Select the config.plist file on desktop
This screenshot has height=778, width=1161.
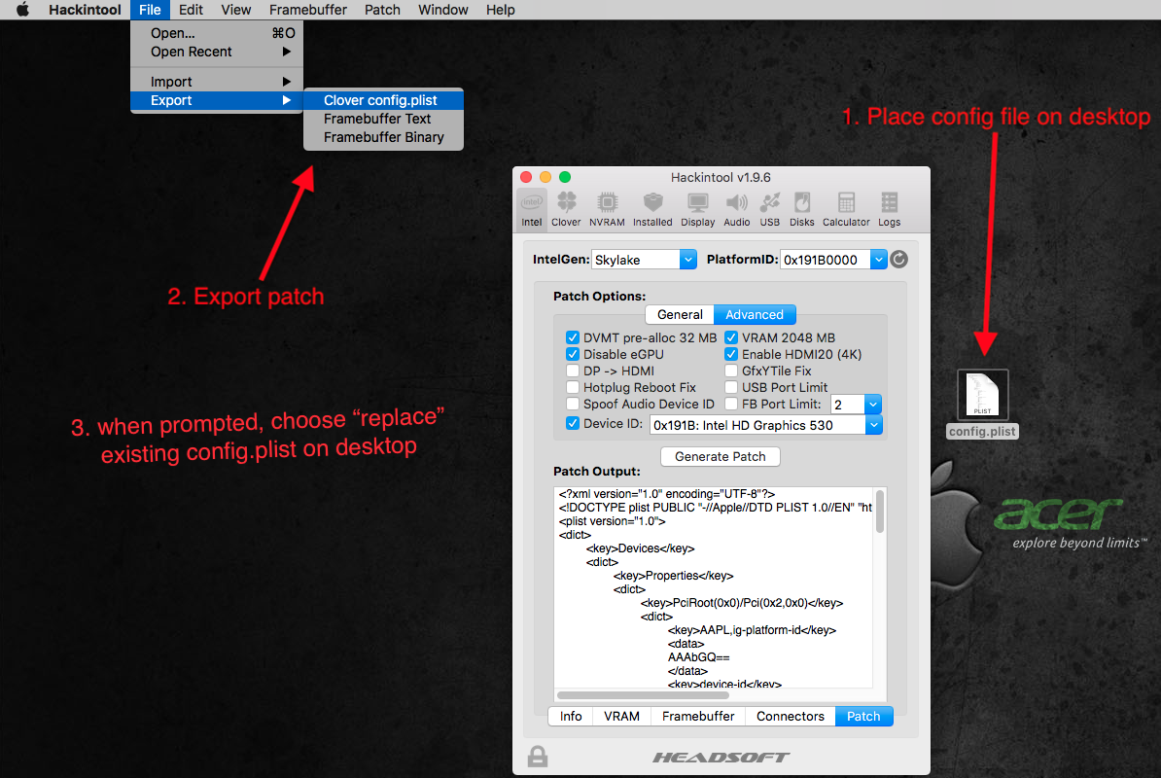tap(982, 405)
